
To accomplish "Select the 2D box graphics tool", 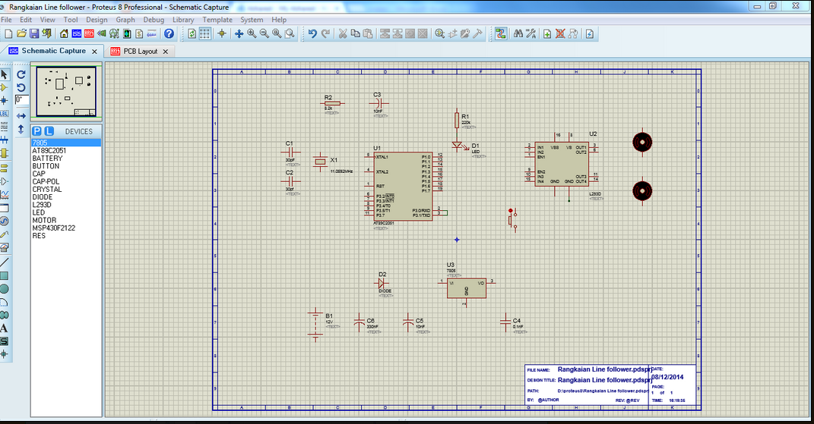I will [x=4, y=276].
